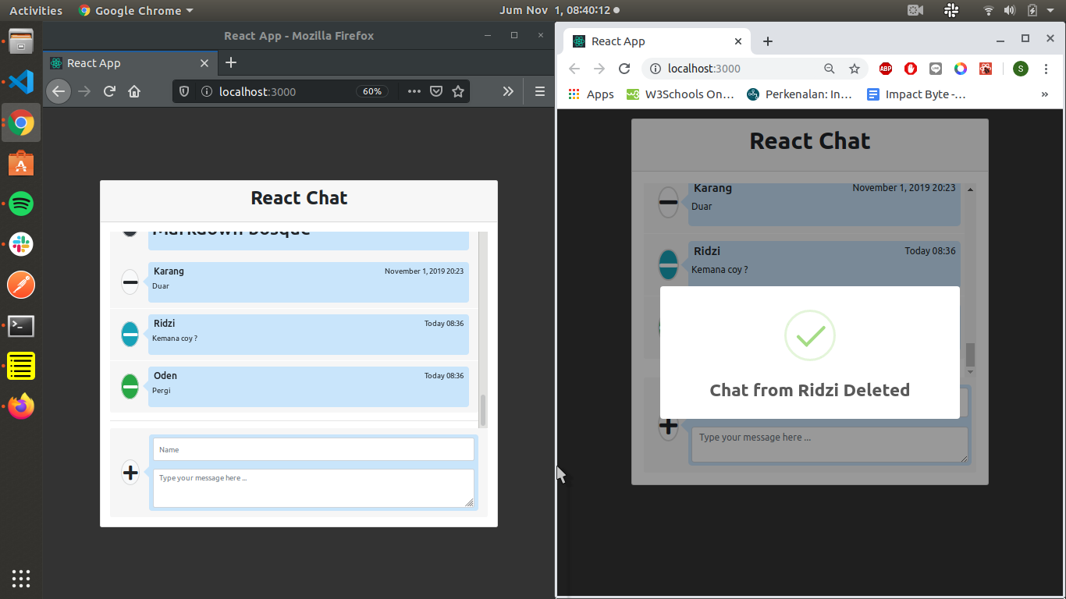Open Apps shortcut in bookmarks bar

pyautogui.click(x=591, y=94)
